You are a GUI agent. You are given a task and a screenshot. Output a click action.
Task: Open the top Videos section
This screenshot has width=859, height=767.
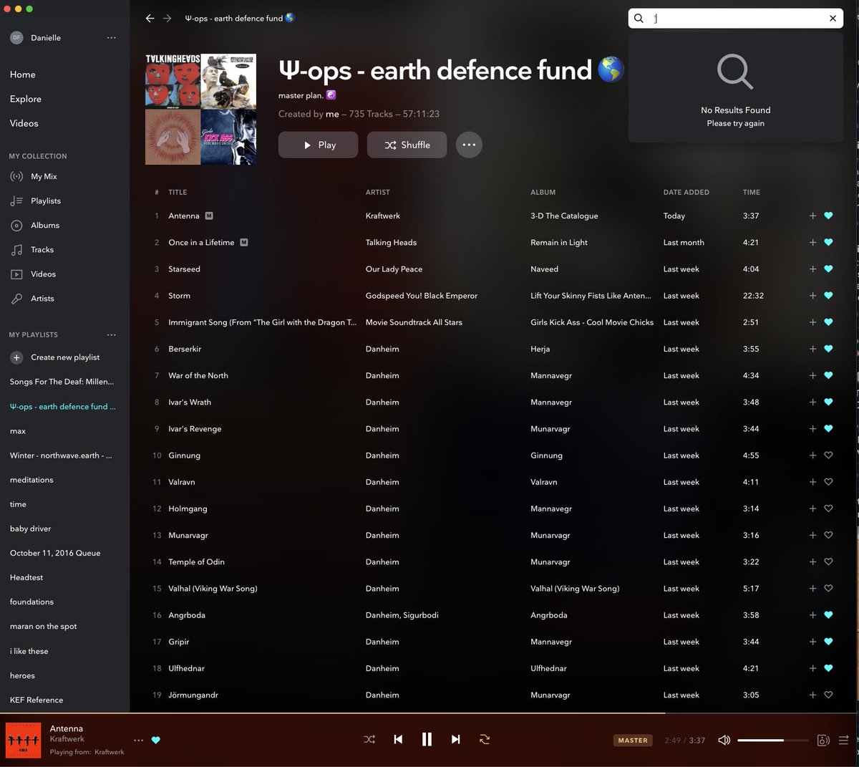click(24, 123)
